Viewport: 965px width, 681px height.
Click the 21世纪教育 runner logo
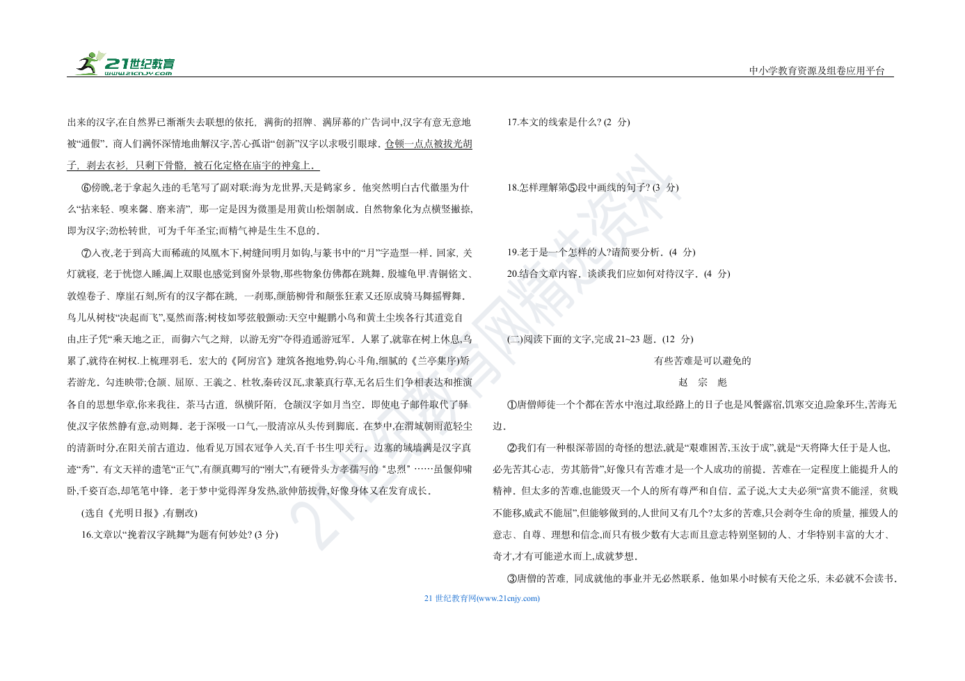click(x=125, y=63)
